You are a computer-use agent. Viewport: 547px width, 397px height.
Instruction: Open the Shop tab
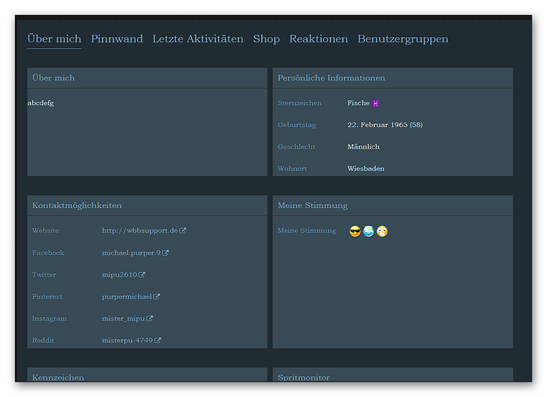click(266, 39)
